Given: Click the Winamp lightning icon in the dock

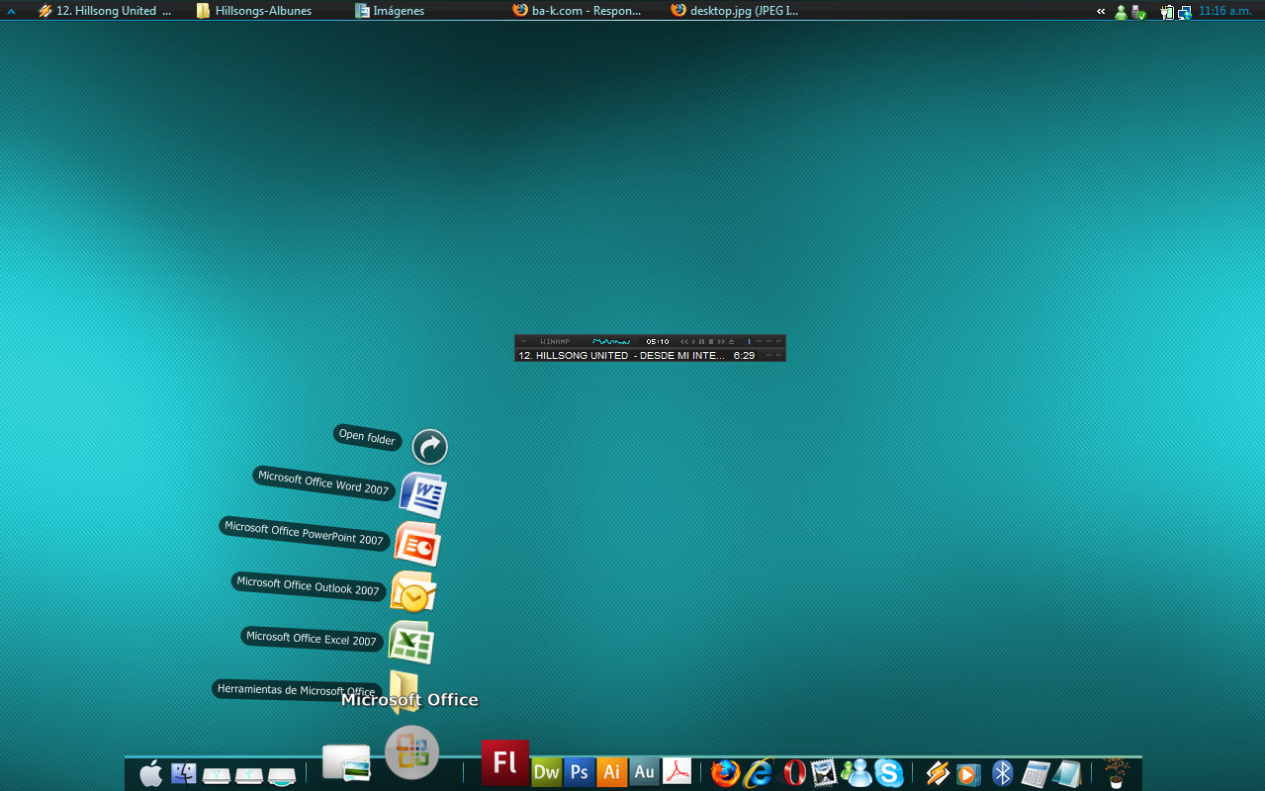Looking at the screenshot, I should [x=938, y=773].
